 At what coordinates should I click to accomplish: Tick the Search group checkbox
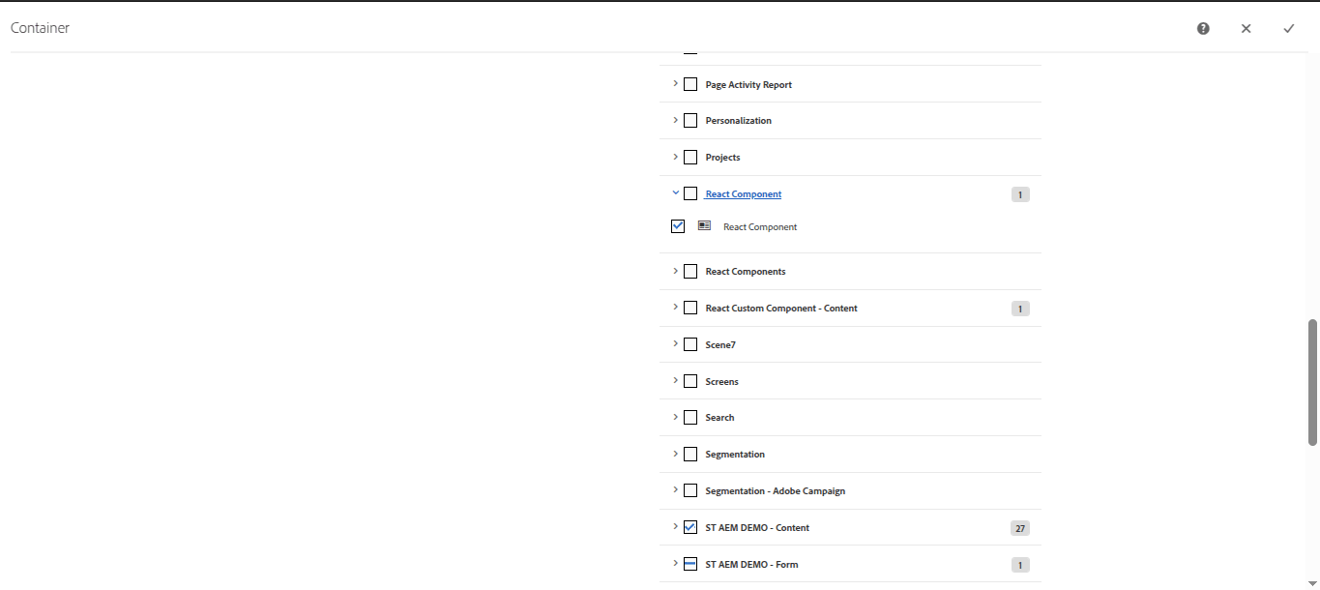690,418
